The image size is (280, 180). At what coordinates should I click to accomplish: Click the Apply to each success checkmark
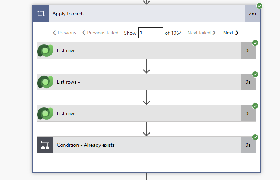[260, 6]
